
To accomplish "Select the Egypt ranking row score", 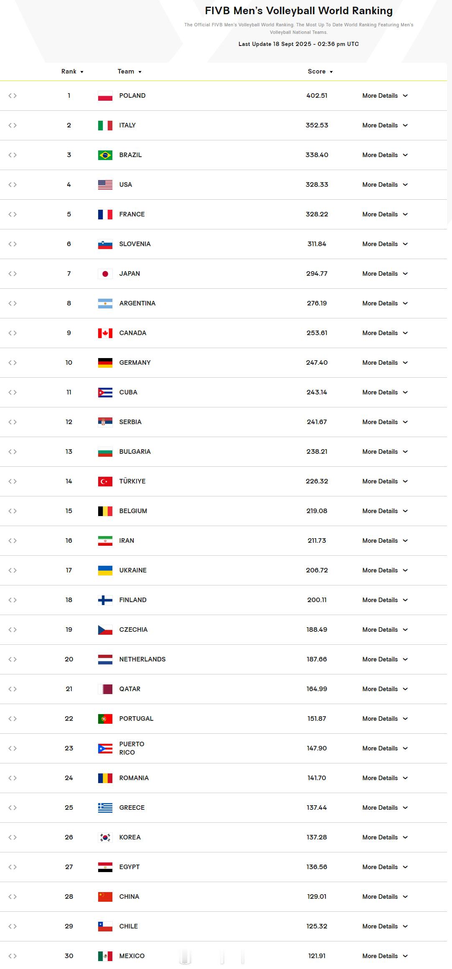I will pyautogui.click(x=317, y=867).
